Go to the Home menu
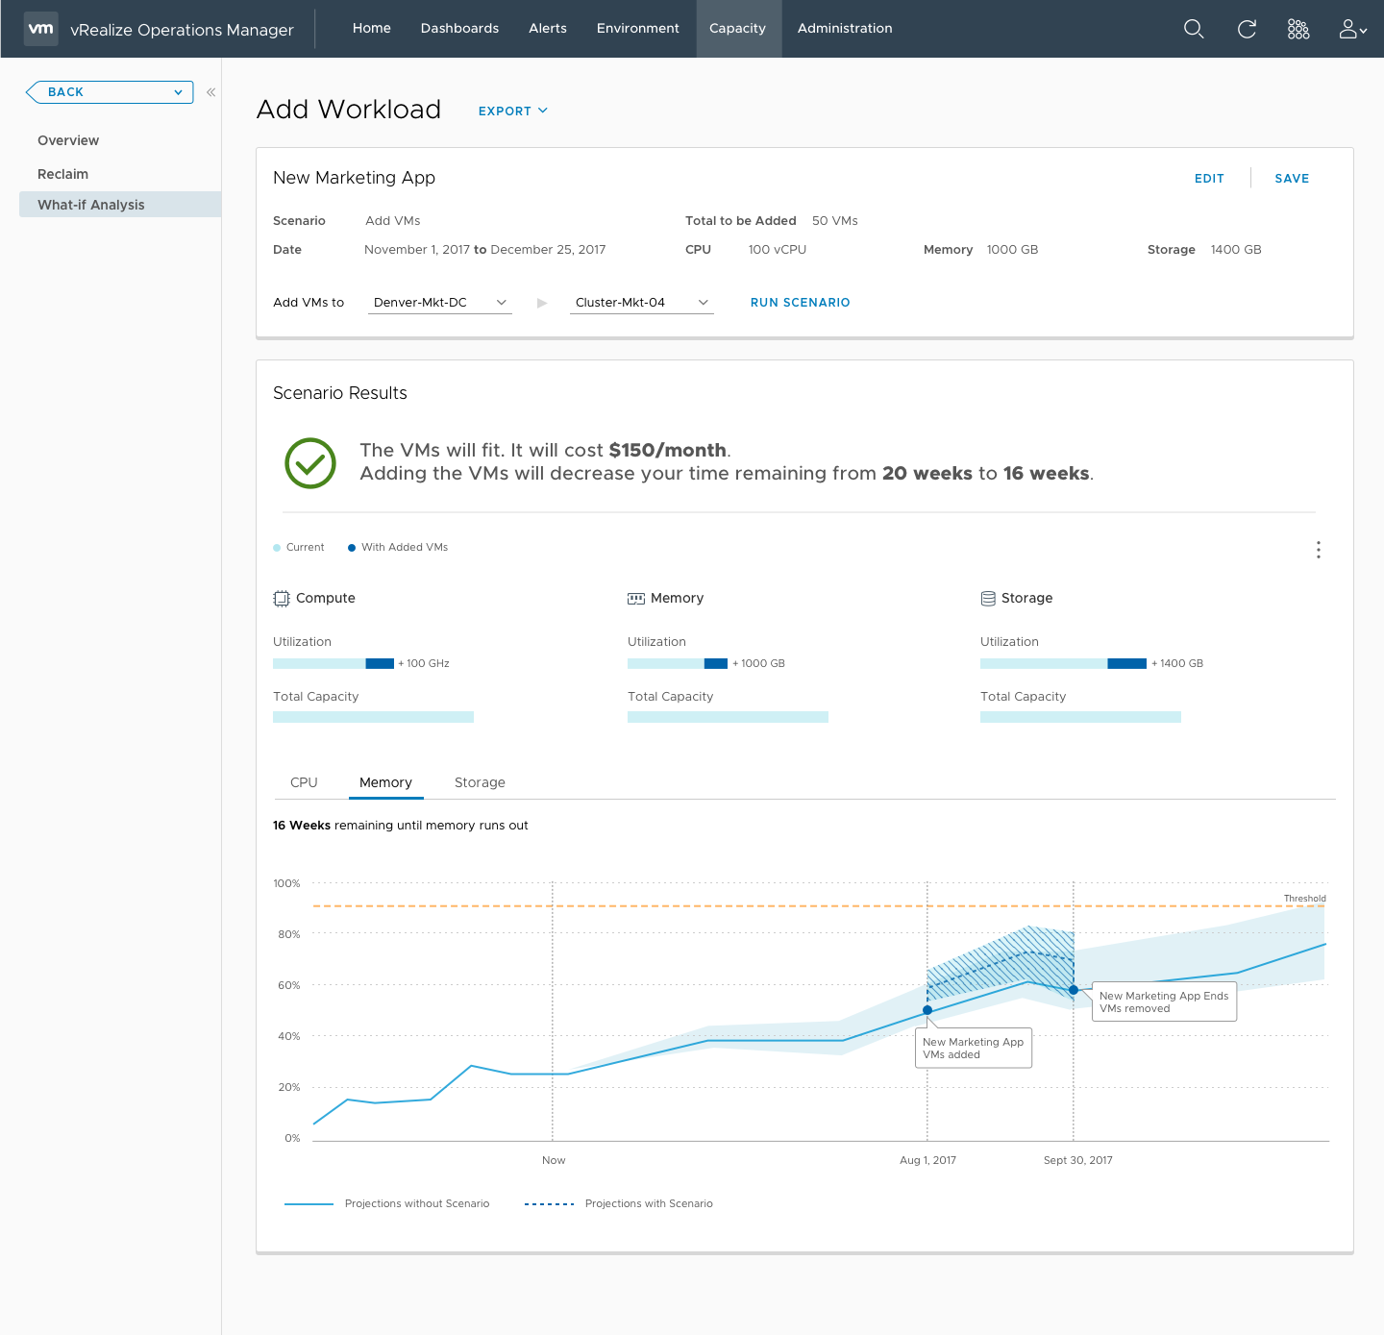Viewport: 1384px width, 1335px height. coord(372,29)
